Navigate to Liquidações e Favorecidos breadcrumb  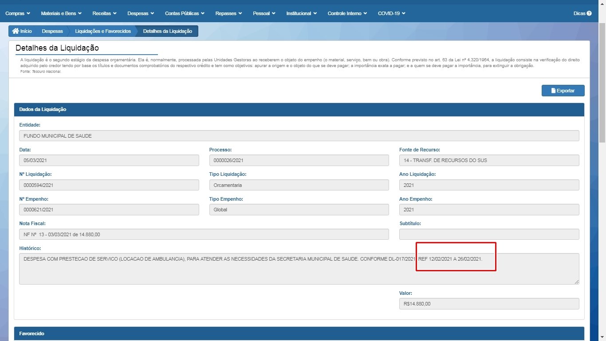(103, 31)
